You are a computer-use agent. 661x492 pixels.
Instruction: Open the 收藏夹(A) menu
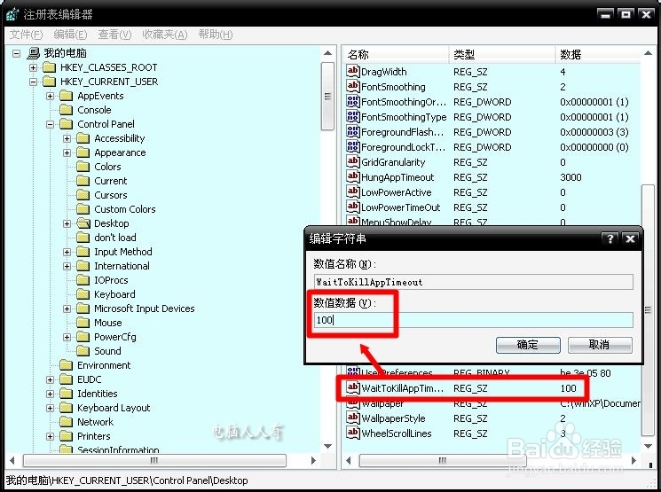[x=164, y=35]
